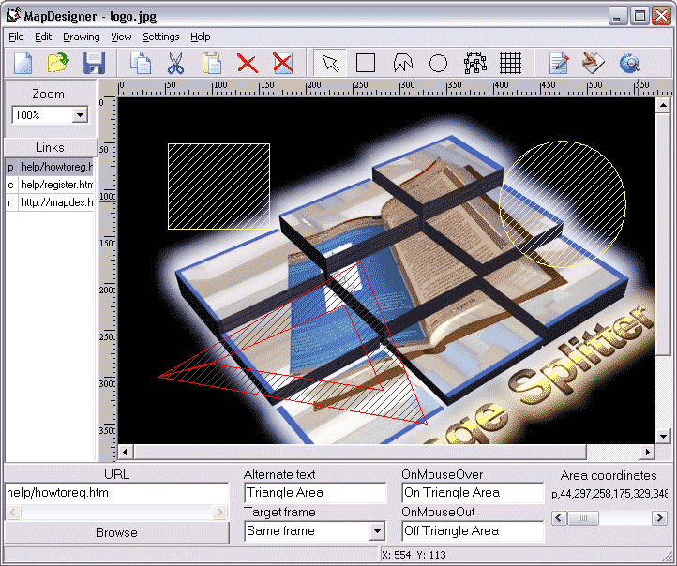Close the MapDesigner window
Viewport: 677px width, 566px height.
click(661, 16)
